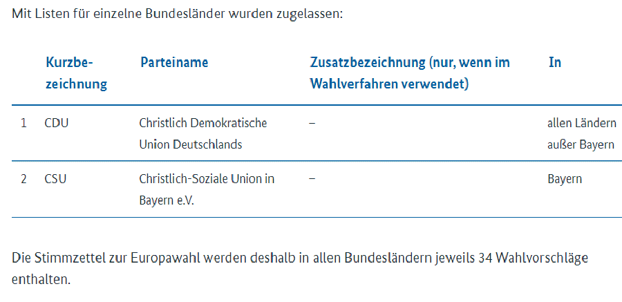Click the intro sentence about Bundesländer lists
622x302 pixels.
pyautogui.click(x=177, y=14)
